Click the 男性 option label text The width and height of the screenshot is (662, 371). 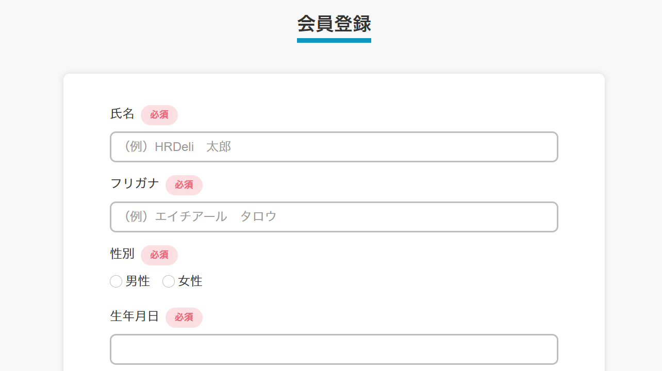click(138, 281)
